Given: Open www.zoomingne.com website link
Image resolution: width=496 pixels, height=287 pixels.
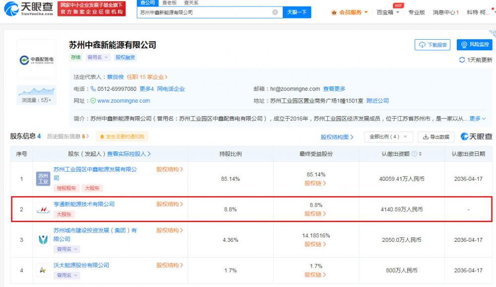Looking at the screenshot, I should click(124, 101).
